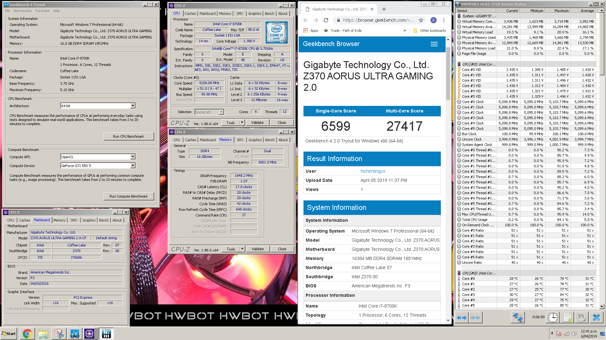Click Close in the Memory CPU-Z window
Image resolution: width=606 pixels, height=340 pixels.
[282, 249]
